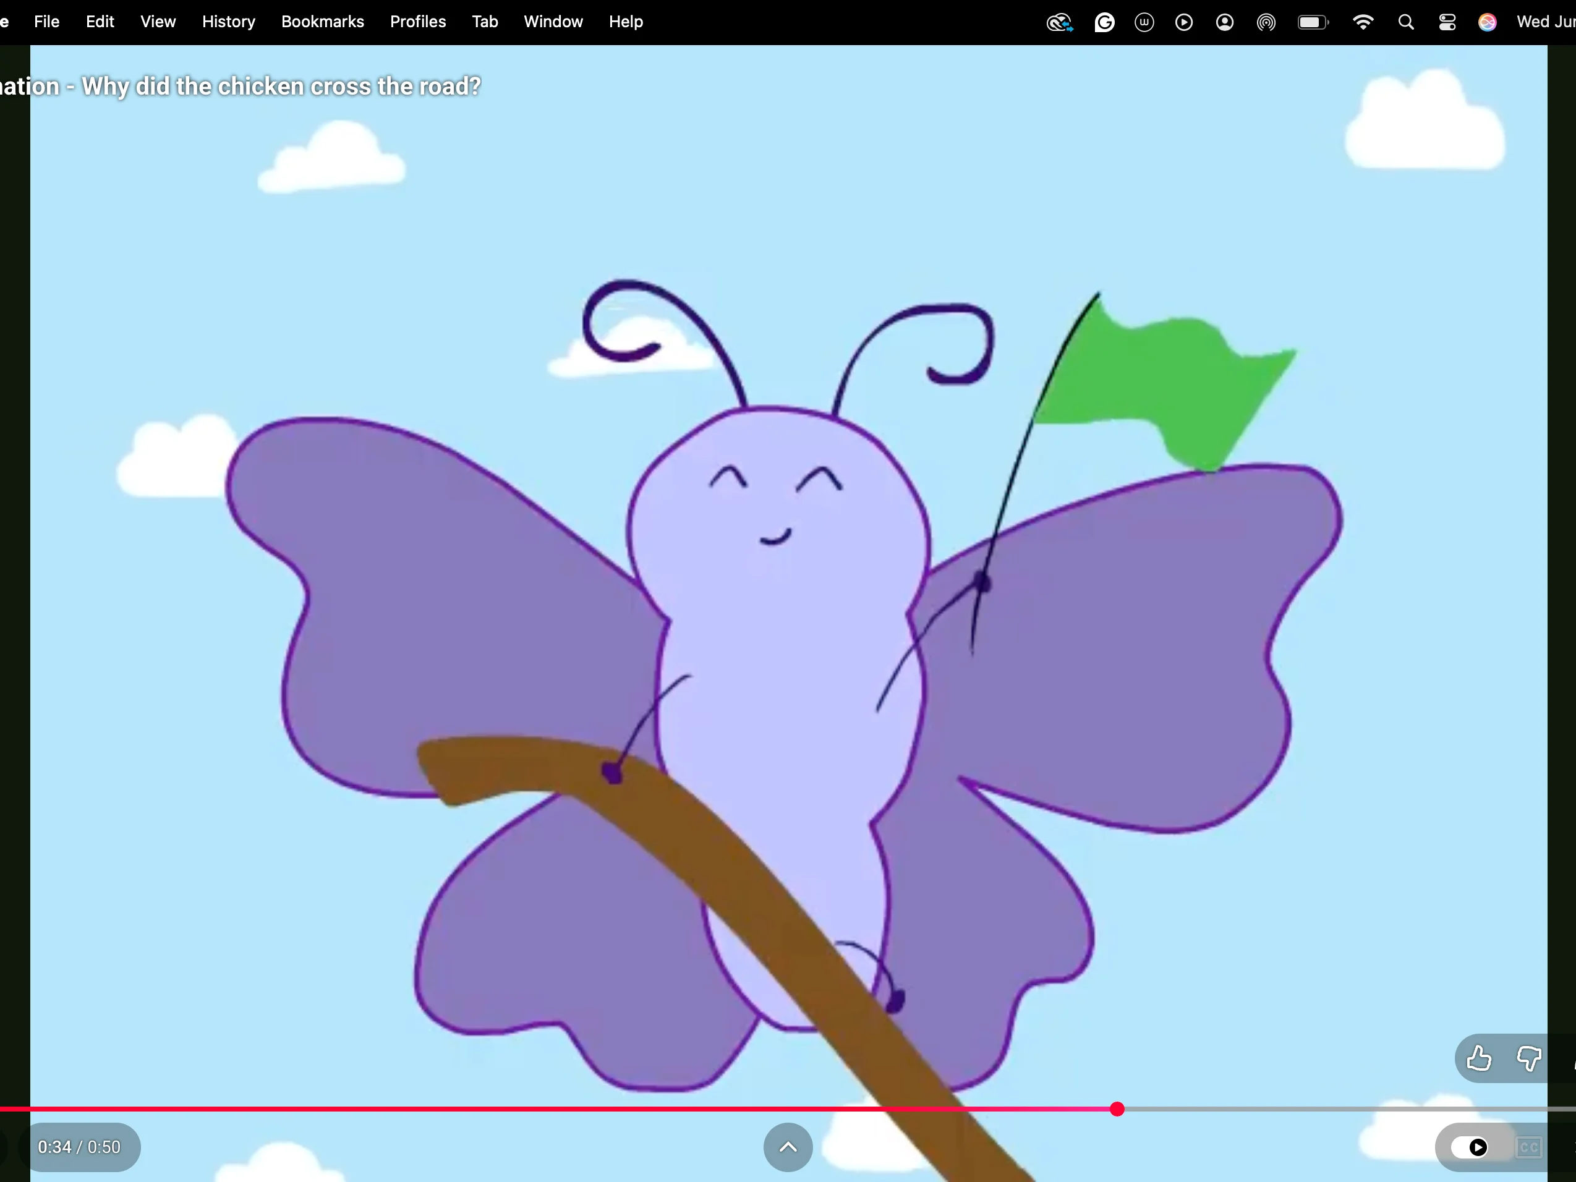Open the Grammarly menu bar icon

(x=1104, y=23)
